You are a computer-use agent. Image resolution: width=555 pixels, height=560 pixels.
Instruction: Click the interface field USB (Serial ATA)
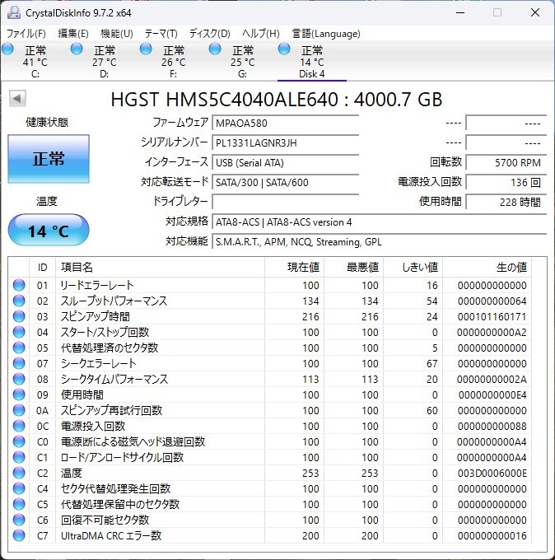pyautogui.click(x=286, y=162)
